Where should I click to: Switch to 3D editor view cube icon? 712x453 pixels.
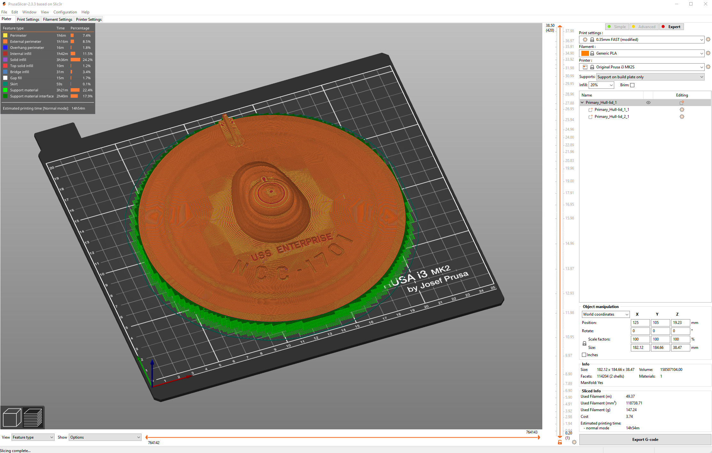(x=12, y=417)
